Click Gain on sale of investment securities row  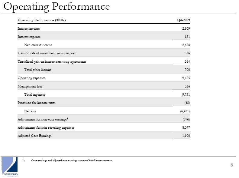(47, 53)
